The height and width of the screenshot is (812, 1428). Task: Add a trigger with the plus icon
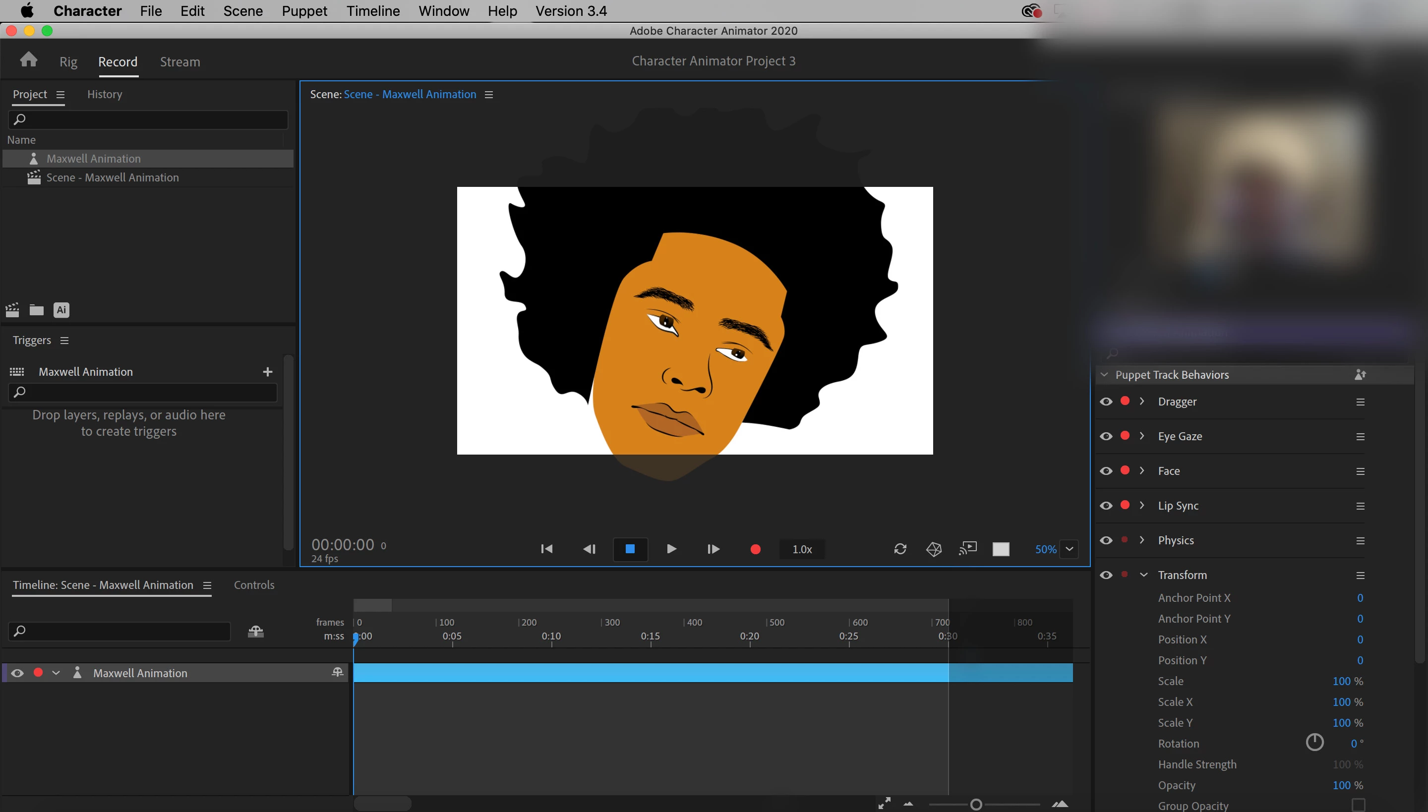point(268,372)
